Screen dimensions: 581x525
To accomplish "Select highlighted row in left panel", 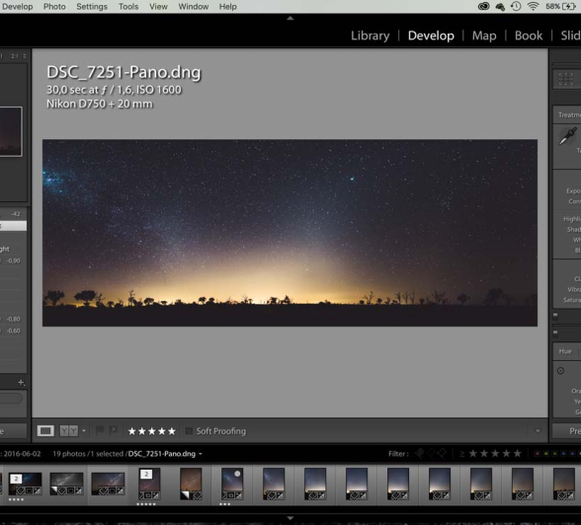I will click(13, 226).
